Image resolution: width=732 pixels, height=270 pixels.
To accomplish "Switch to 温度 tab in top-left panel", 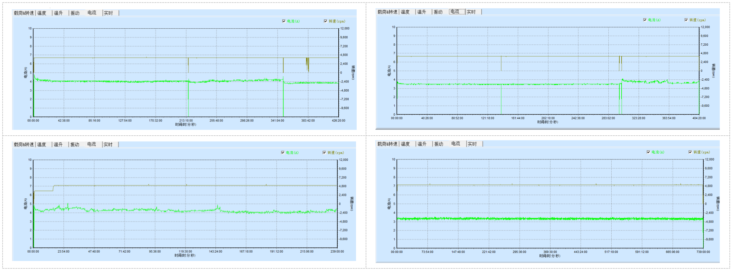I will point(42,13).
